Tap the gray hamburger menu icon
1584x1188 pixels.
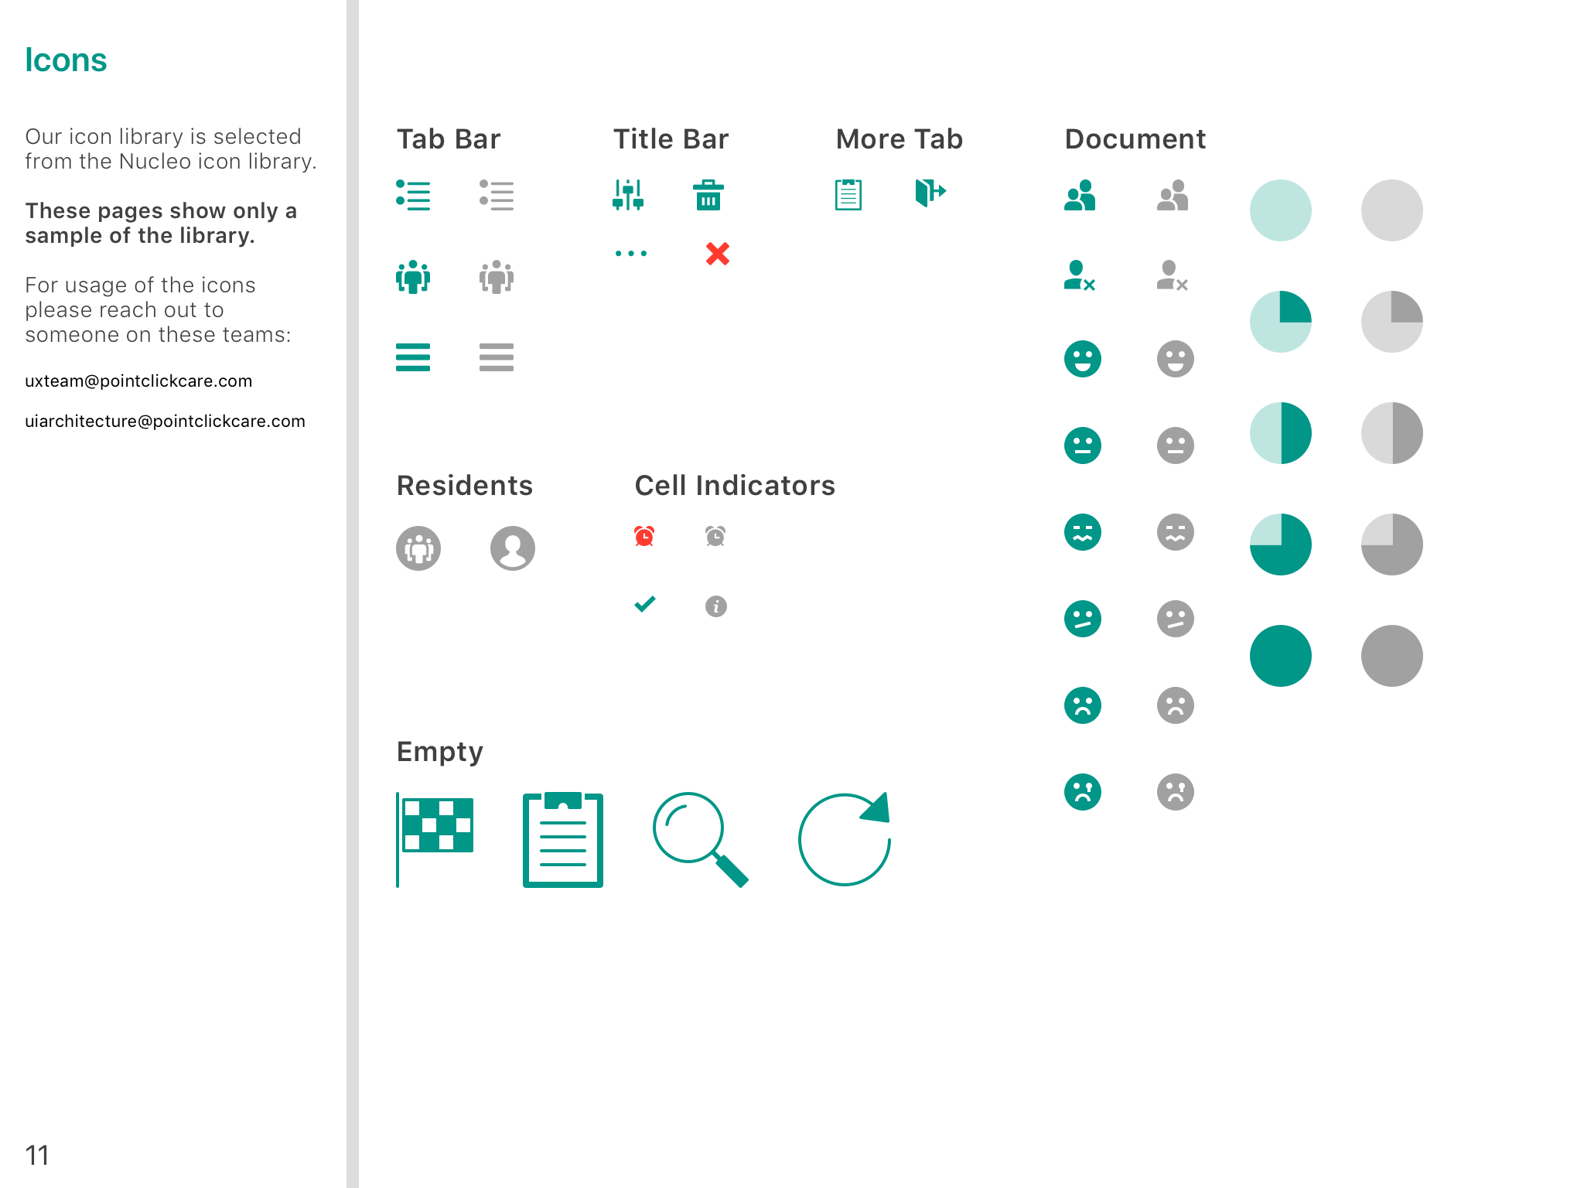(x=497, y=357)
